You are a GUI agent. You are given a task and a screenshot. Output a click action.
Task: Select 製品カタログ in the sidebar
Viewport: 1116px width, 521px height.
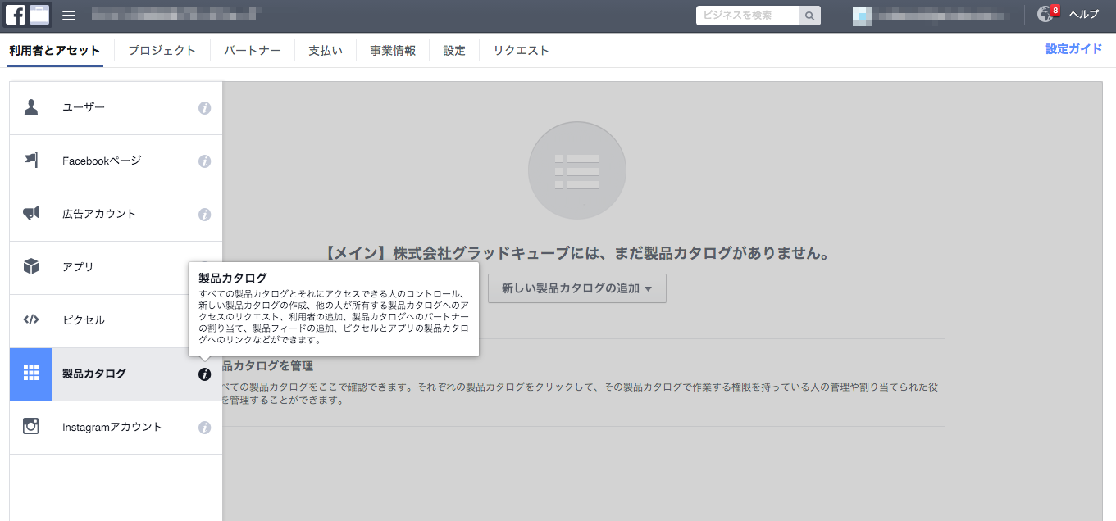tap(116, 374)
